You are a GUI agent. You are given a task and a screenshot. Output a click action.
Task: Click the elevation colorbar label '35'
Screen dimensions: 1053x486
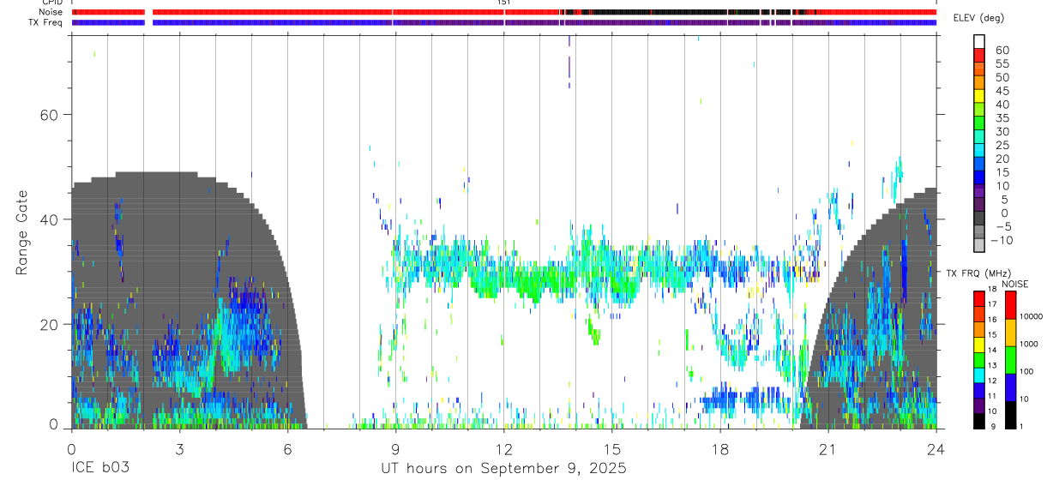coord(1002,118)
